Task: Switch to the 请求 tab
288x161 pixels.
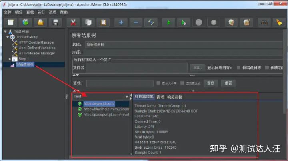Action: tap(160, 97)
